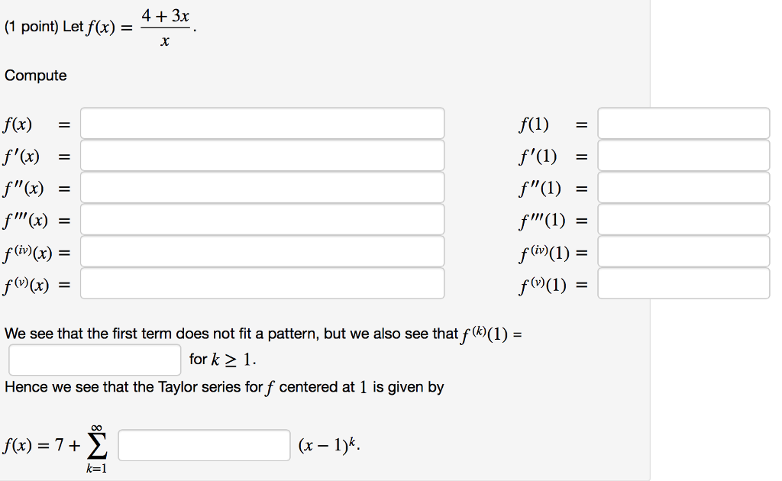Select the f(iv)(x) answer box
The width and height of the screenshot is (782, 481).
tap(263, 250)
